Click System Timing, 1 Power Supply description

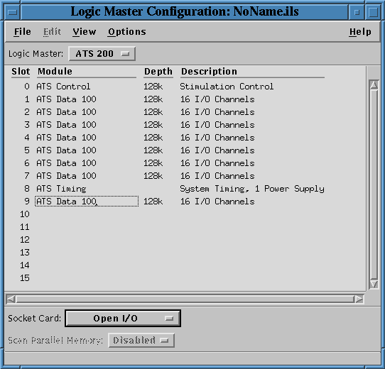[252, 189]
